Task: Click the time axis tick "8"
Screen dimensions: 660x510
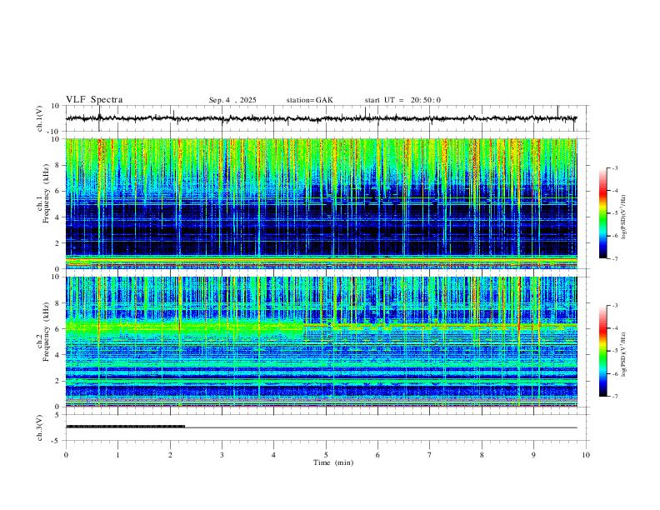Action: coord(482,455)
